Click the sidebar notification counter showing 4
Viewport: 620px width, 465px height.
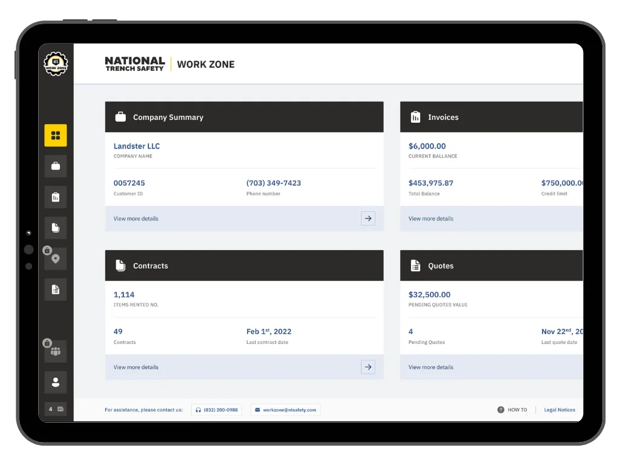point(56,409)
